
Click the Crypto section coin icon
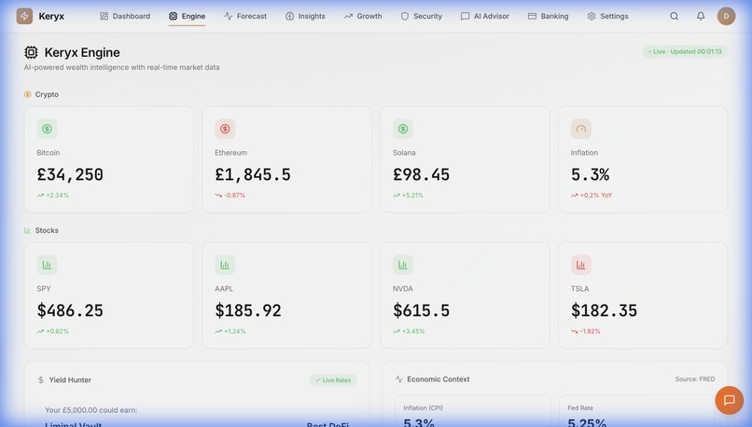27,94
